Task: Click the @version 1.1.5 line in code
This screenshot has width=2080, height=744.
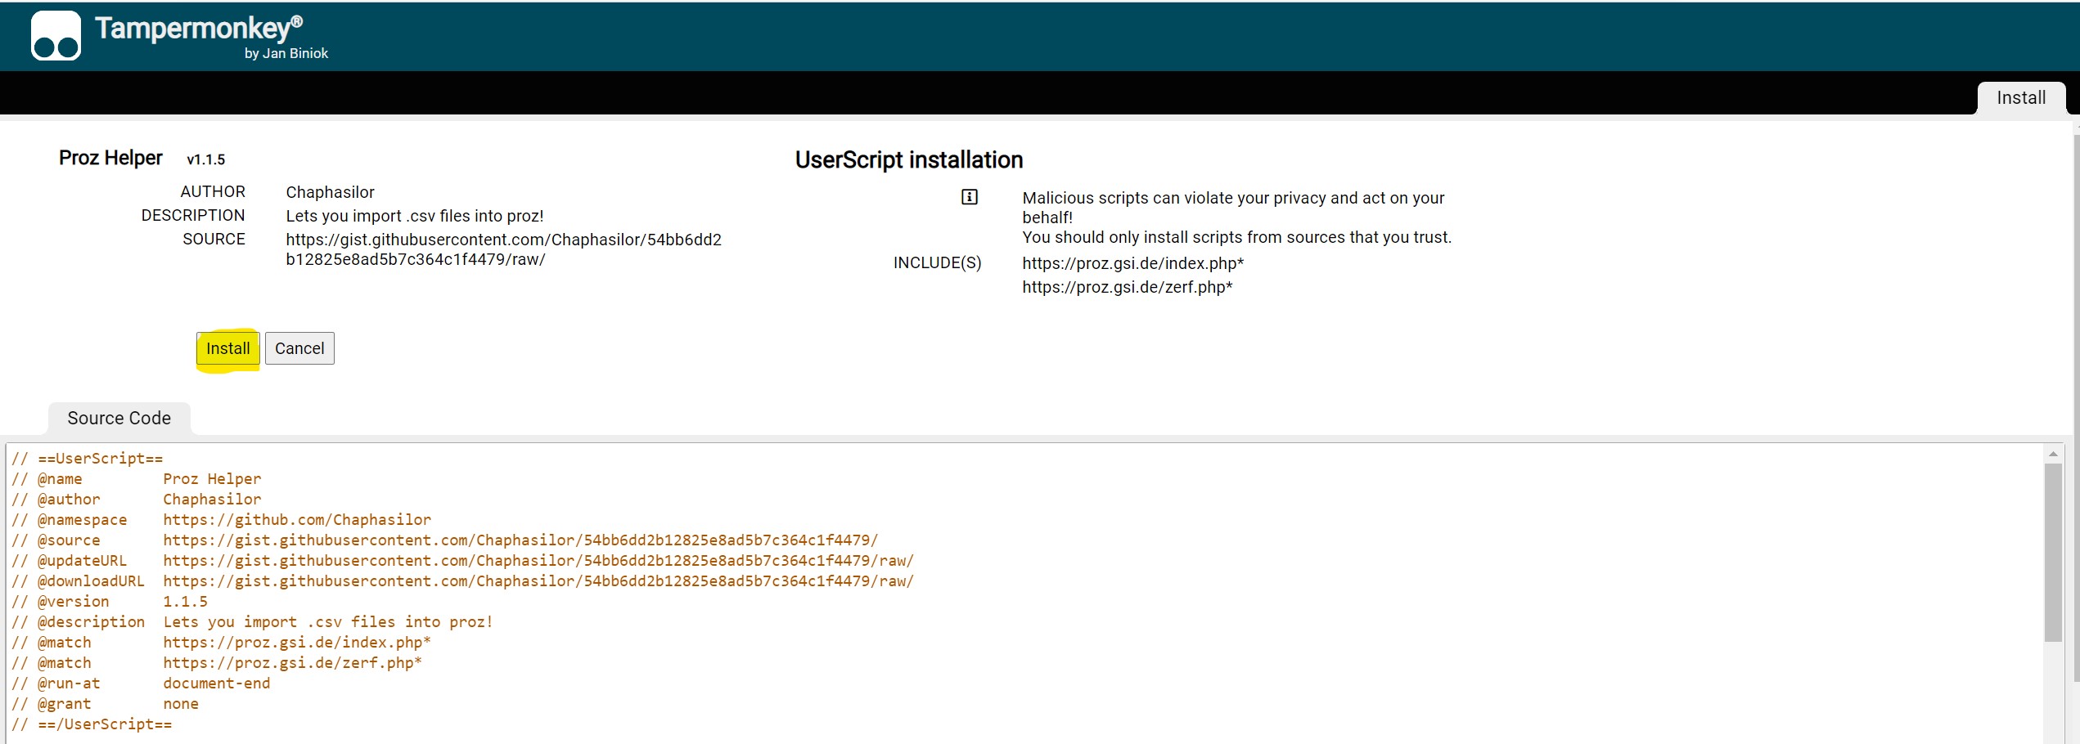Action: tap(110, 602)
